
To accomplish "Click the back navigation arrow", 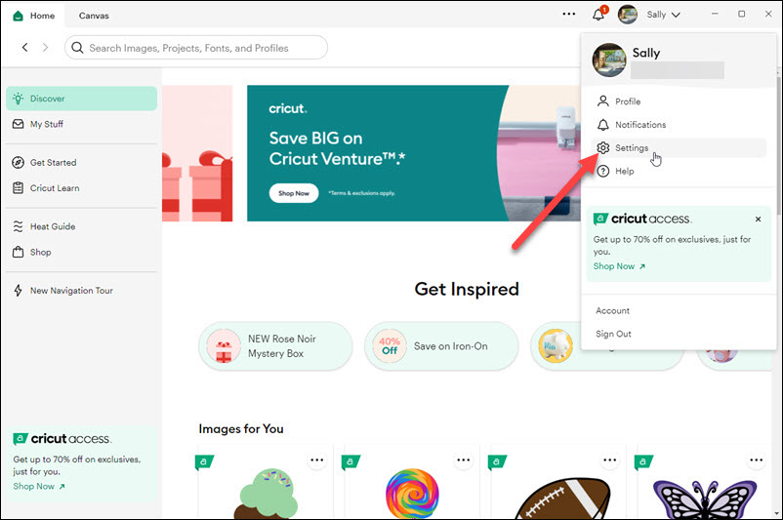I will (25, 48).
